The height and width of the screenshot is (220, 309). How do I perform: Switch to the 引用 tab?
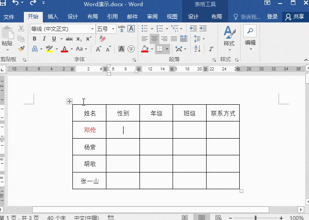tap(112, 17)
